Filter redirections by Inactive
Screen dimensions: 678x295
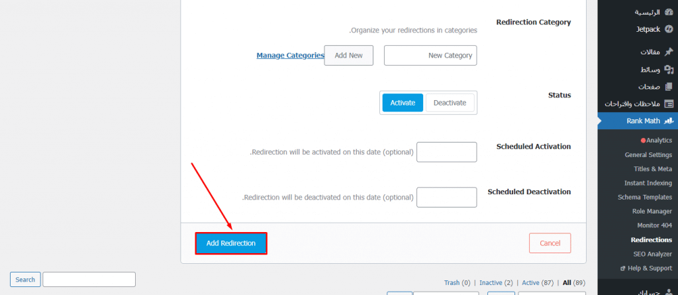[491, 283]
